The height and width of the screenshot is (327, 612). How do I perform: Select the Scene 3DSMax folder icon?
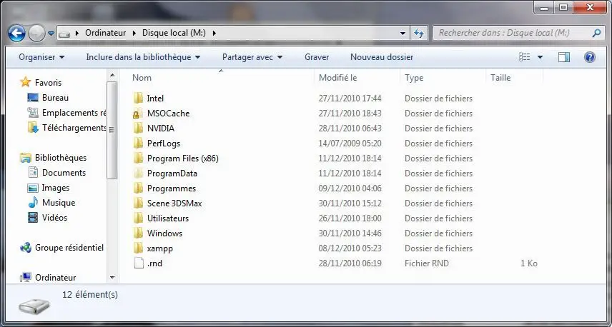coord(138,203)
